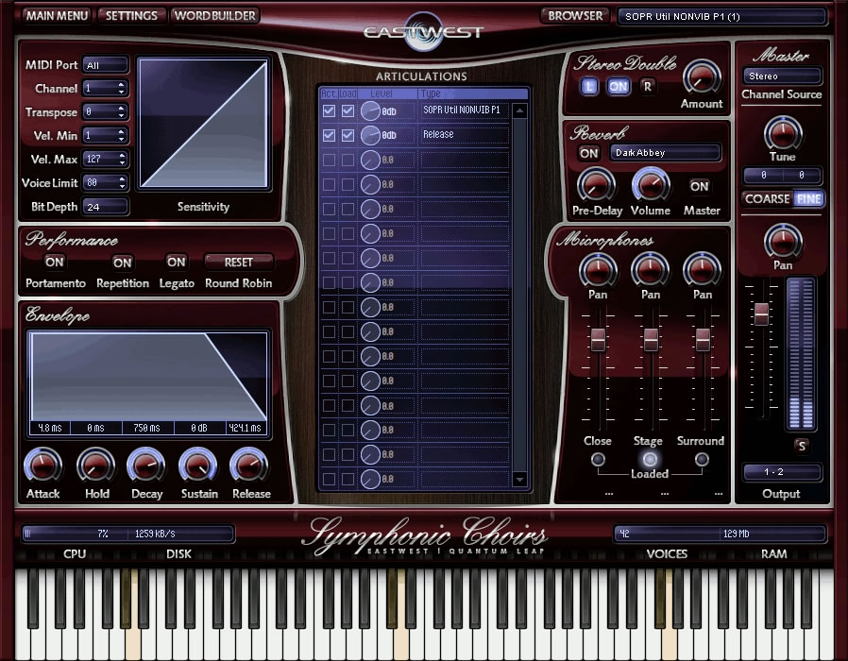
Task: Click level knob of SOPR Util NONVIB P1
Action: click(370, 110)
